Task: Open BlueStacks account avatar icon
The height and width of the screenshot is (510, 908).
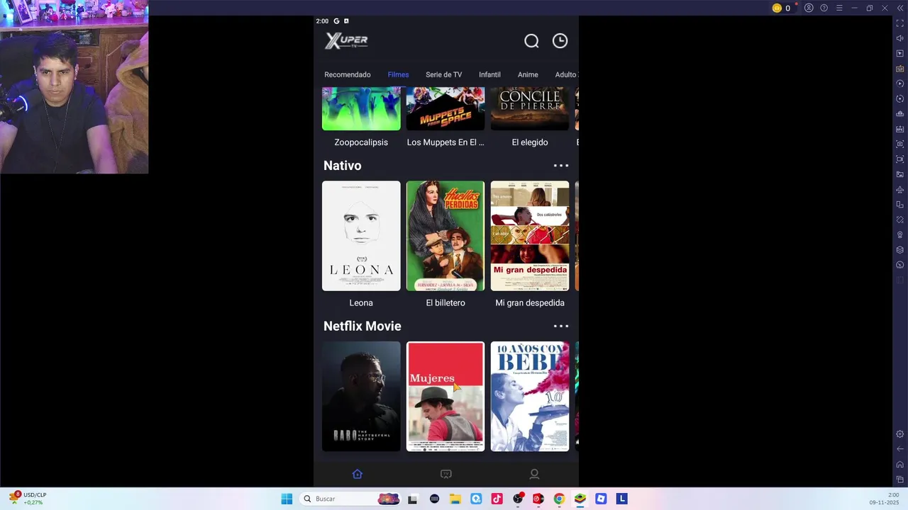Action: (x=809, y=8)
